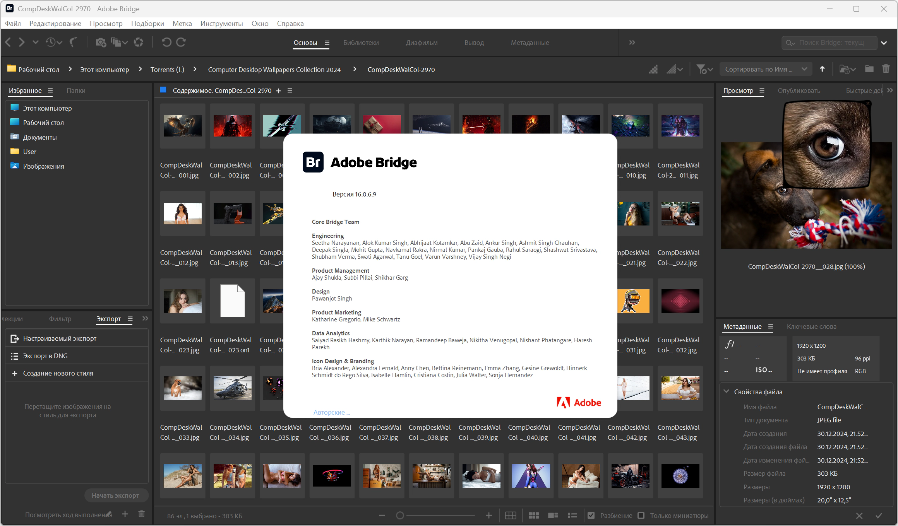
Task: Open the Просмотр panel menu icon
Action: pyautogui.click(x=762, y=91)
